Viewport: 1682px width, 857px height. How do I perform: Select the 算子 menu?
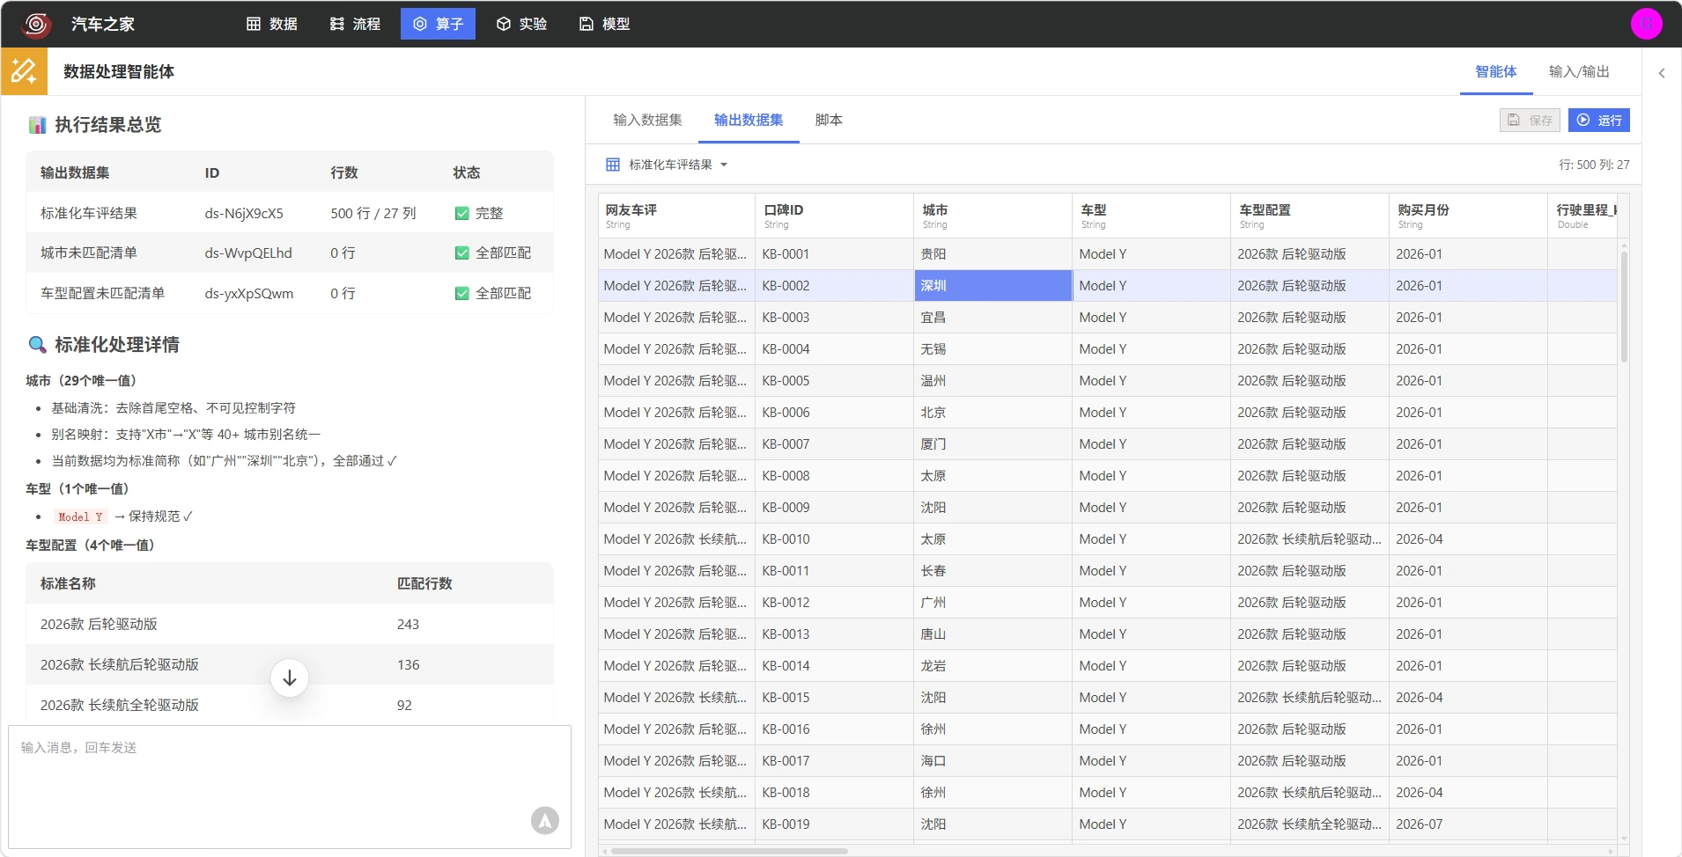(438, 24)
